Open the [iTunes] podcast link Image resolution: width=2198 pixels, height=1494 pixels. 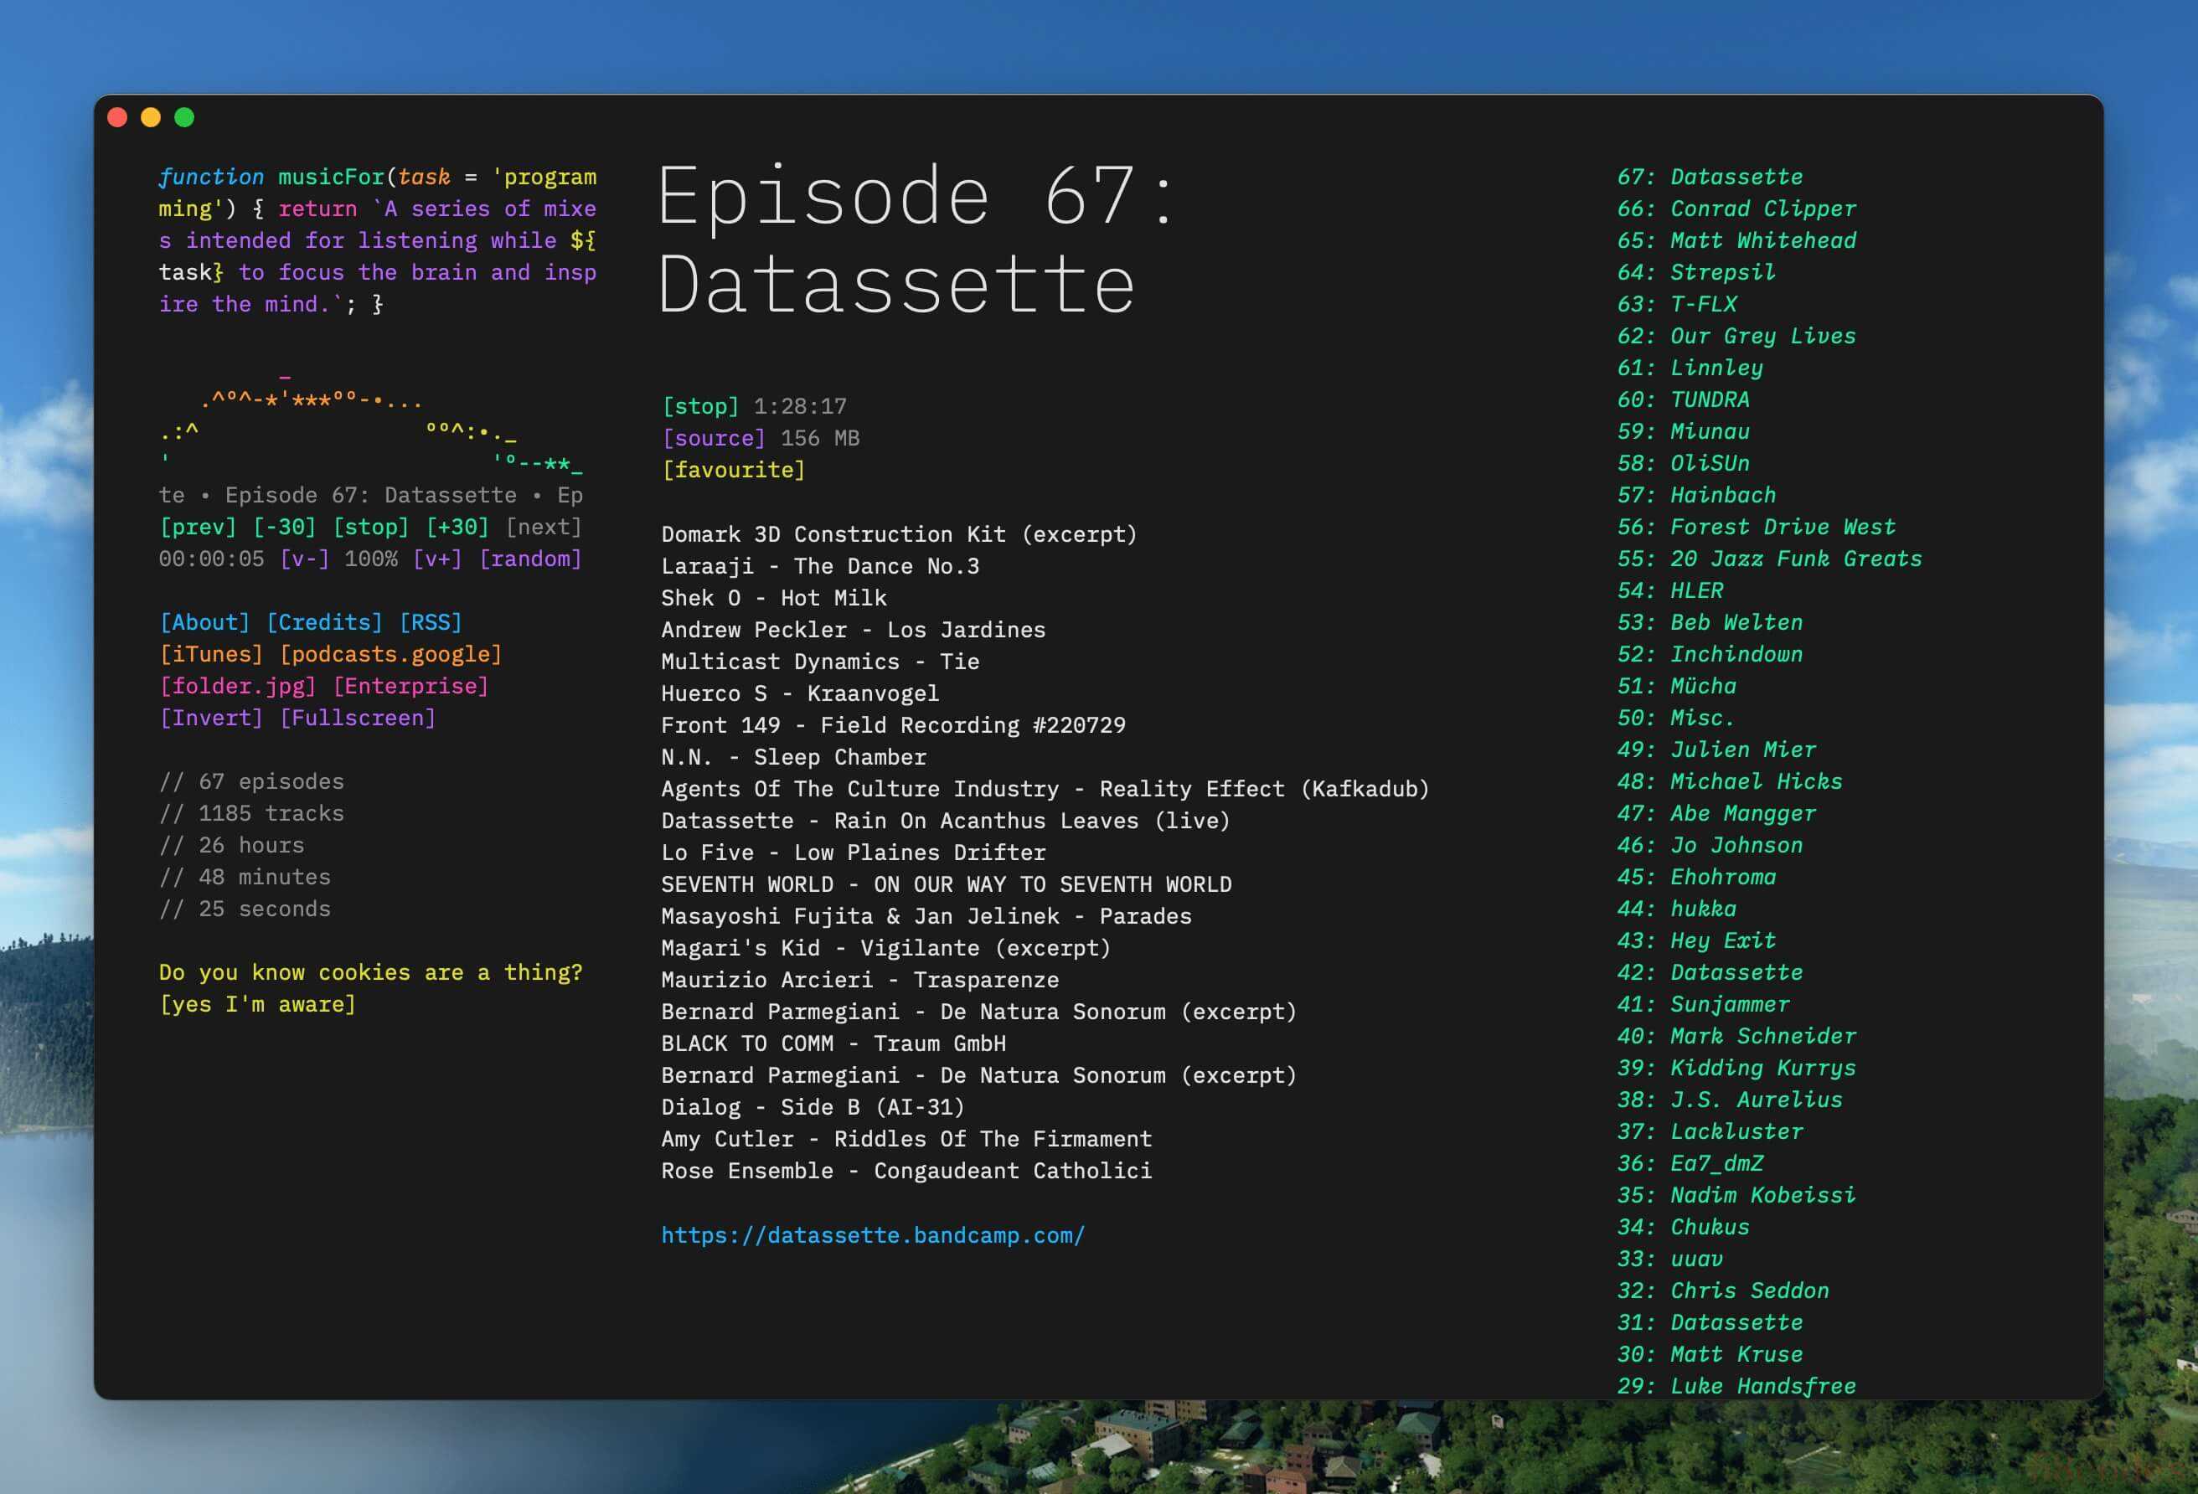click(211, 654)
